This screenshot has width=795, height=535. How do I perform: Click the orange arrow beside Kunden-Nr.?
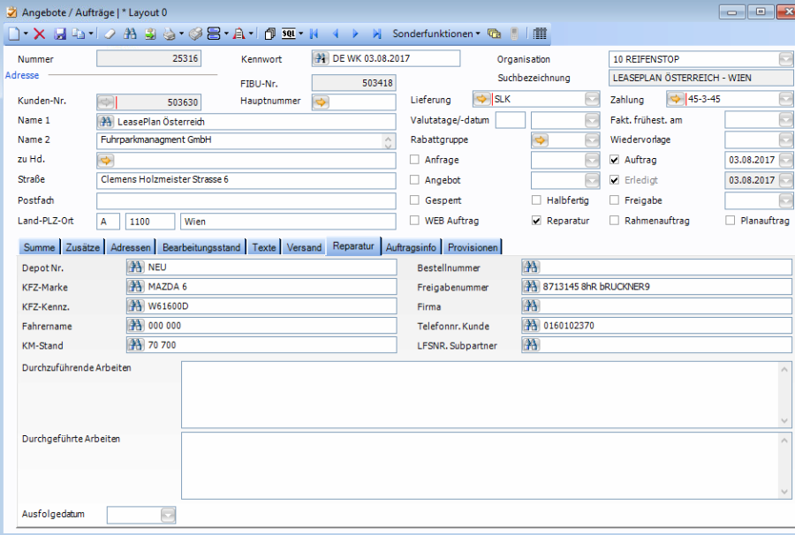coord(106,102)
